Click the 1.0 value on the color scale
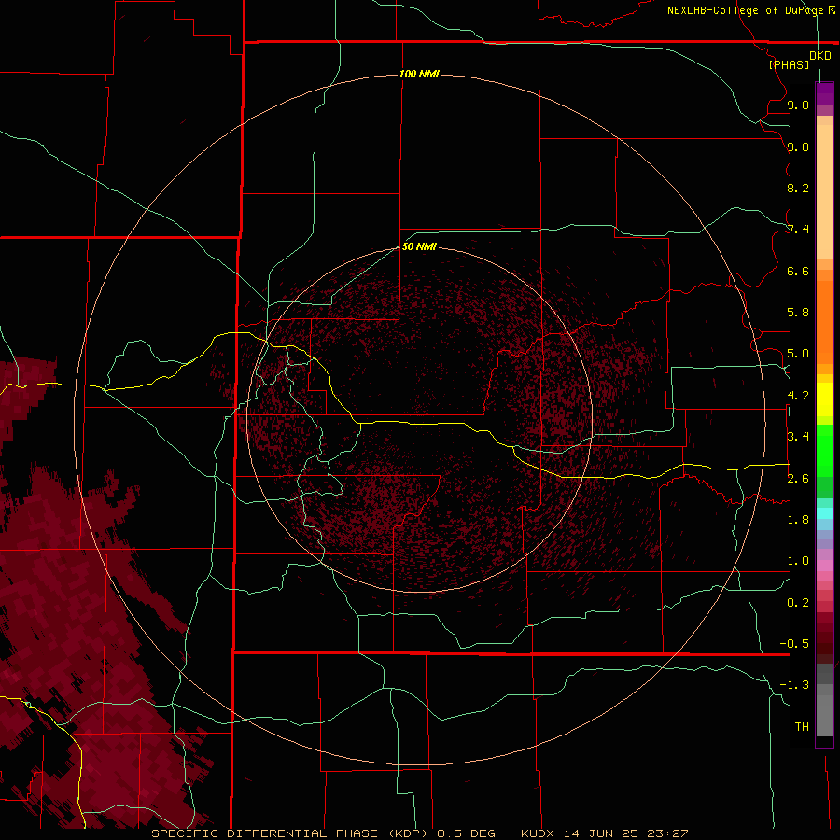 pos(798,561)
